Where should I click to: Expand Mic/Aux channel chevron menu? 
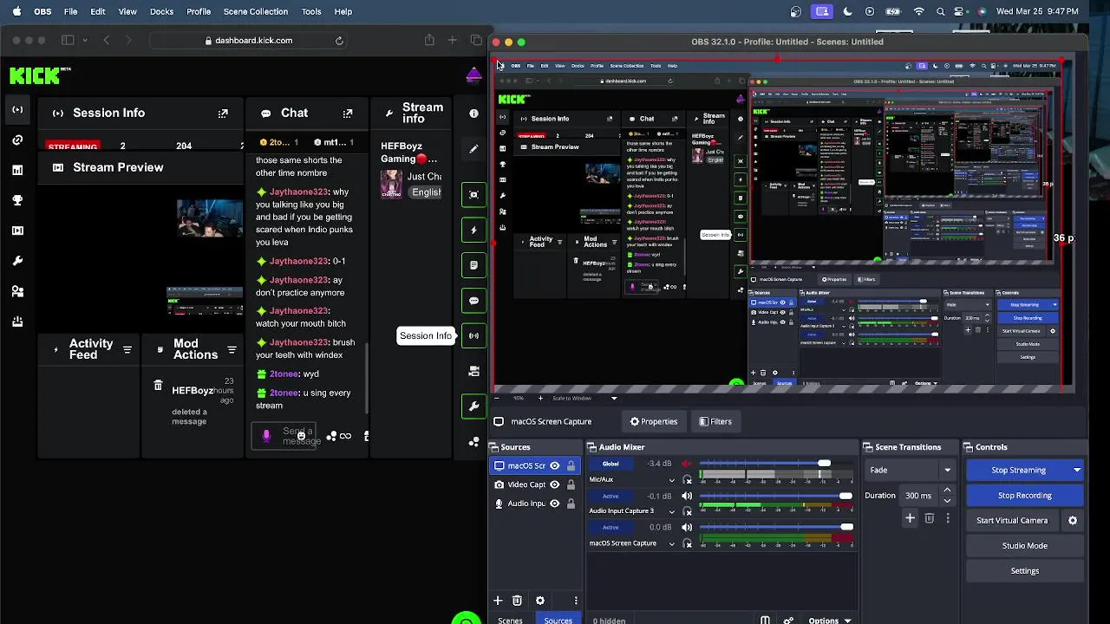(x=671, y=480)
